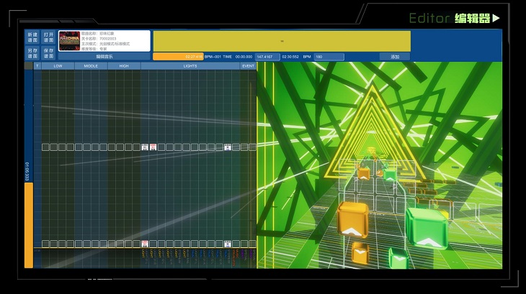Open the 编辑音乐 edit music panel
Viewport: 526px width, 294px height.
(x=104, y=56)
